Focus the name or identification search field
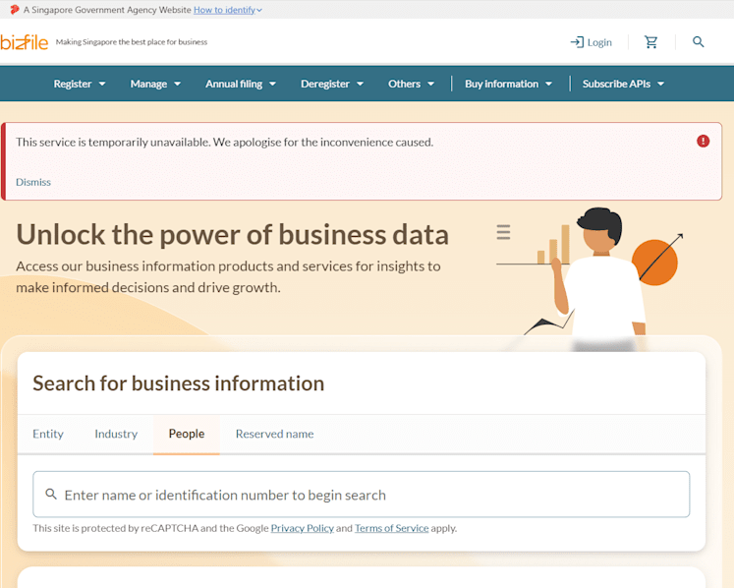The height and width of the screenshot is (588, 734). tap(361, 495)
